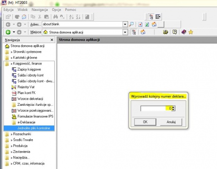Click the sort ascending A-Z icon
The image size is (217, 169).
point(71,17)
